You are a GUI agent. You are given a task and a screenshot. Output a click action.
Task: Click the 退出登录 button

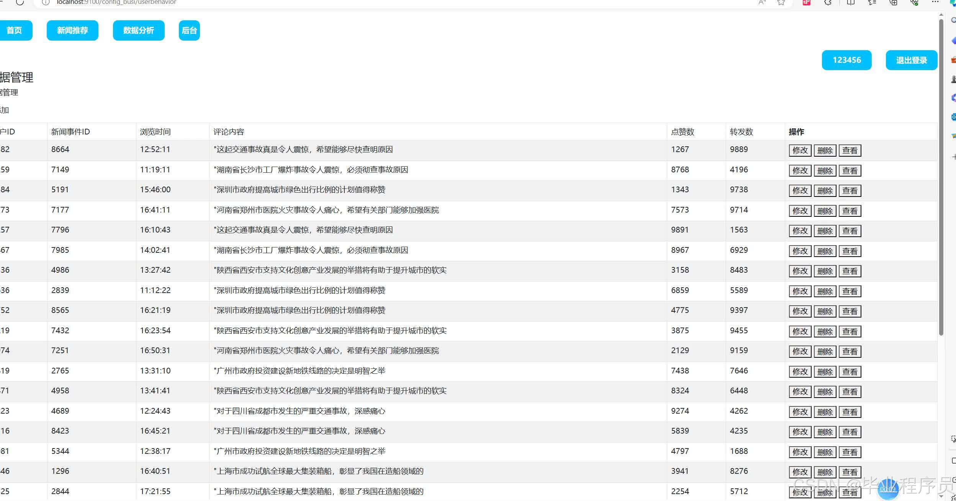(x=911, y=60)
